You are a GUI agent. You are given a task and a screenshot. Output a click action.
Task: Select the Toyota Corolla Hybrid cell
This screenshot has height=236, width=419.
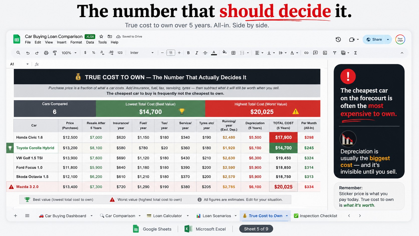tap(36, 148)
